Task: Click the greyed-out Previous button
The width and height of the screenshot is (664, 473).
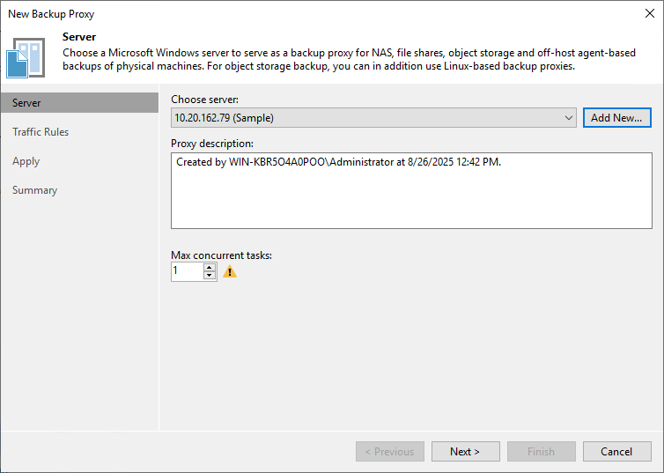Action: (x=390, y=452)
